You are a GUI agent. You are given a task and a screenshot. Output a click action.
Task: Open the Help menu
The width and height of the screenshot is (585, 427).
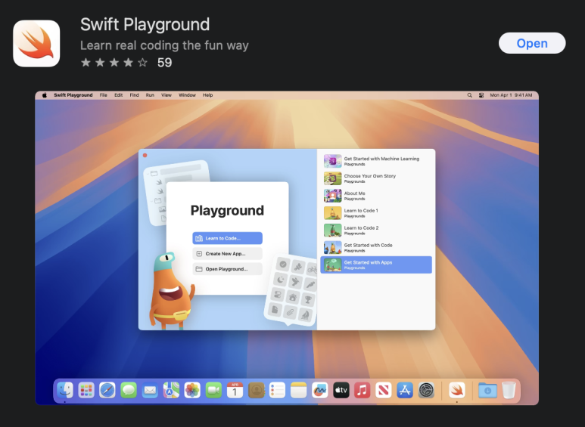click(208, 95)
